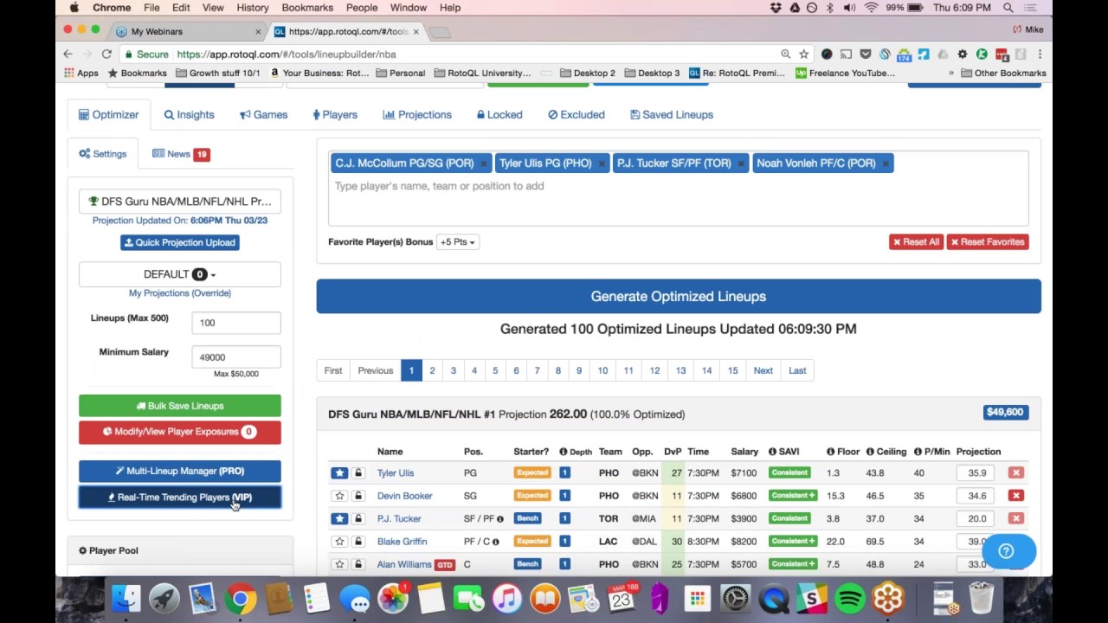
Task: Open Favorite Player Bonus +5 Pts dropdown
Action: click(x=457, y=242)
